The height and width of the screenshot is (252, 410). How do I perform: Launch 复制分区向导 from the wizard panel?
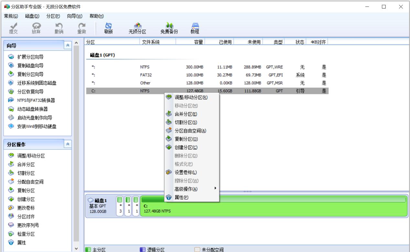(26, 74)
